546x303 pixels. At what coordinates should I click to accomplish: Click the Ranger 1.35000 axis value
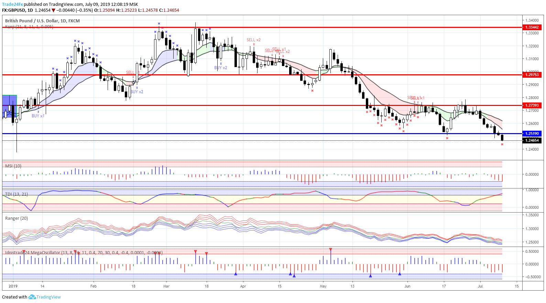[x=532, y=215]
